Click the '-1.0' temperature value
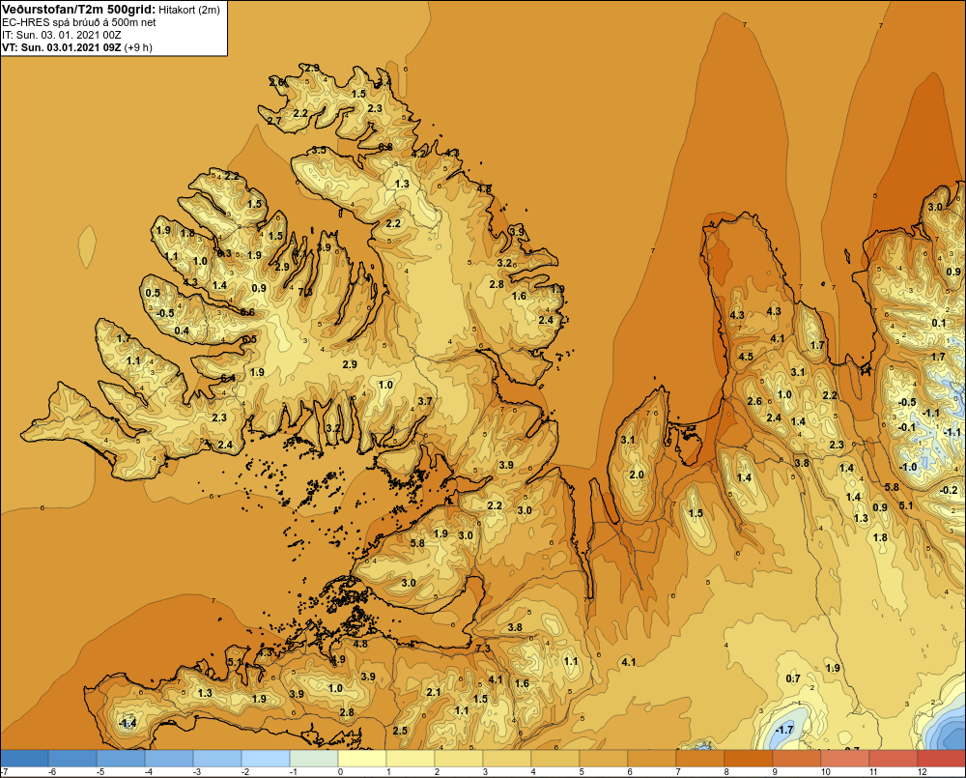Image resolution: width=966 pixels, height=778 pixels. tap(909, 467)
